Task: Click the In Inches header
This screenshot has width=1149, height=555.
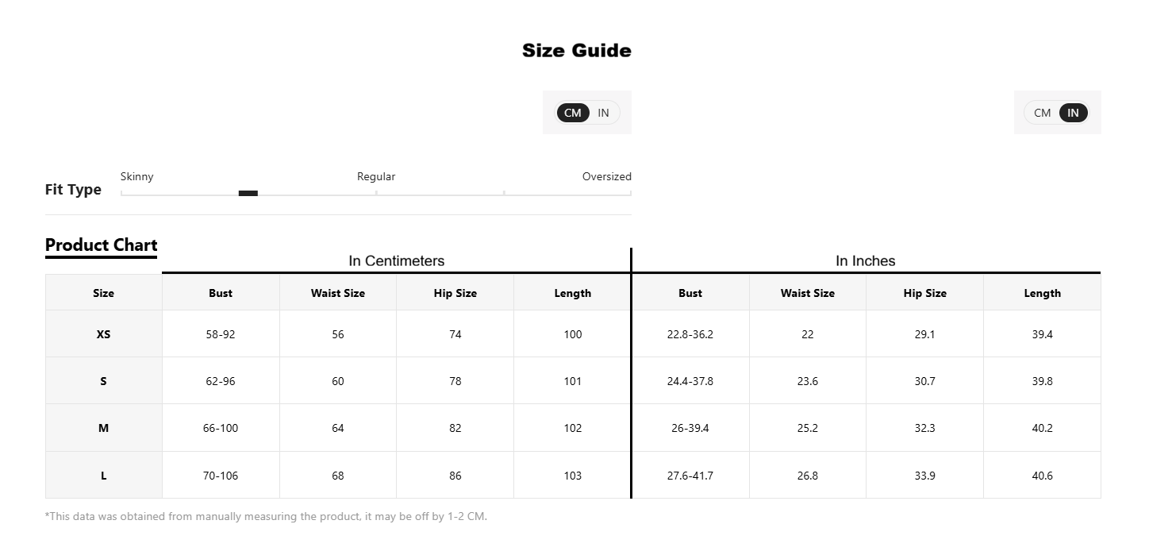Action: 866,260
